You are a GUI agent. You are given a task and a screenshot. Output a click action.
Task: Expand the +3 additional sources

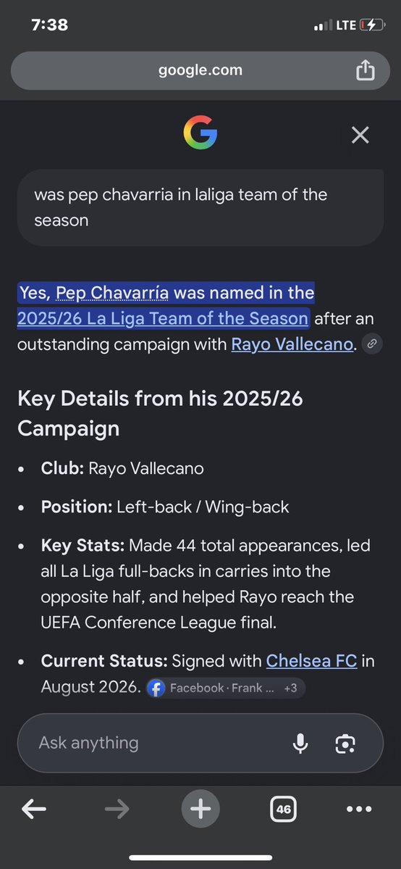click(x=291, y=688)
